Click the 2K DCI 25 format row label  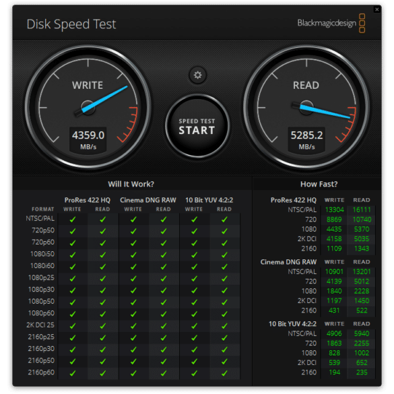40,325
